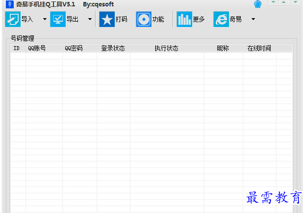306x213 pixels.
Task: Open the 更多 toolbar label
Action: pyautogui.click(x=199, y=19)
